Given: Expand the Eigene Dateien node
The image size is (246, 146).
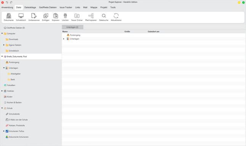Looking at the screenshot, I should pyautogui.click(x=4, y=45).
